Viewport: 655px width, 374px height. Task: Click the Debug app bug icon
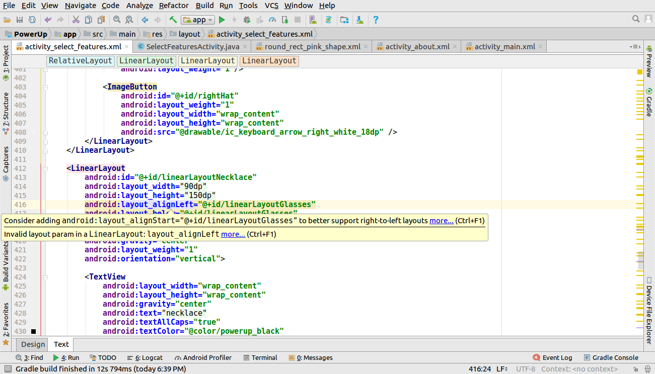coord(247,20)
